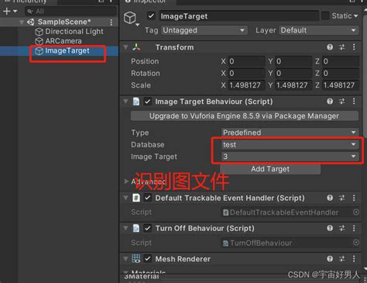The width and height of the screenshot is (367, 283).
Task: Click the Position Z field
Action: 341,61
